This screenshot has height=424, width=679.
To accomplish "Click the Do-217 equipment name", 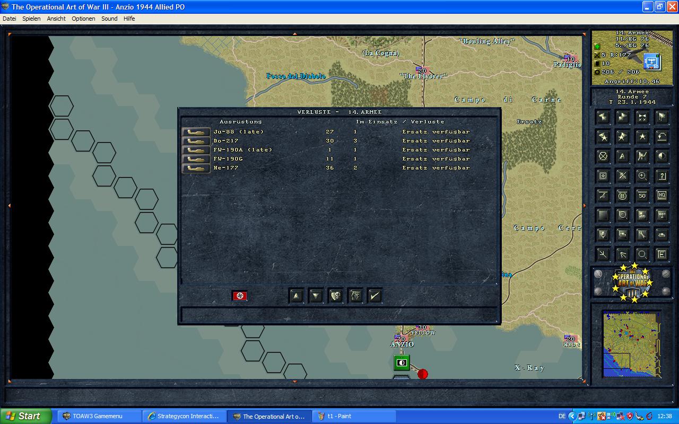I will click(x=226, y=141).
